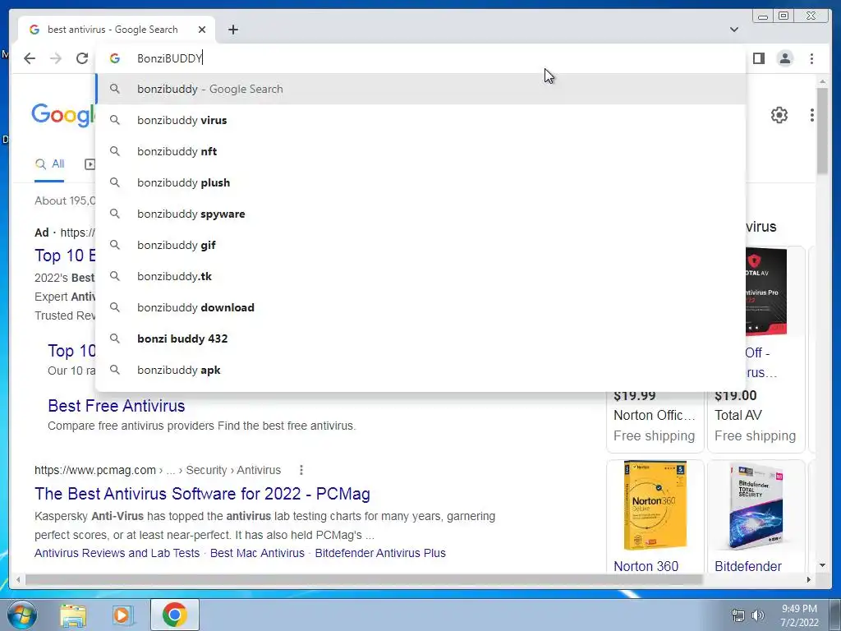
Task: Choose the 'bonzibuddy spyware' suggestion
Action: [x=420, y=214]
